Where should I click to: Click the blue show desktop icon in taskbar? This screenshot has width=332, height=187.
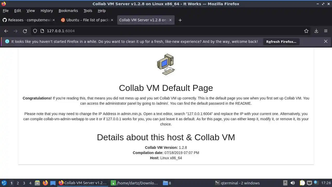tap(53, 183)
